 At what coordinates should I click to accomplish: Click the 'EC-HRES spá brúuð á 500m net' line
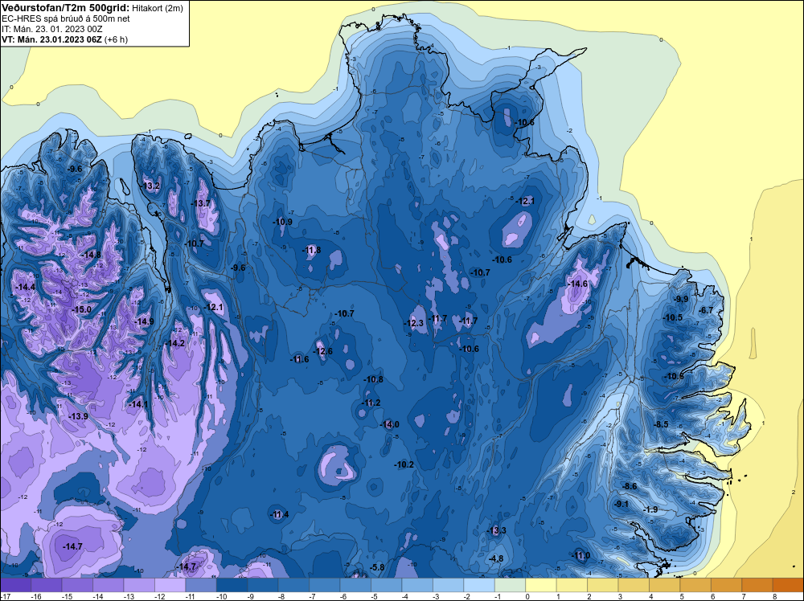[x=66, y=18]
